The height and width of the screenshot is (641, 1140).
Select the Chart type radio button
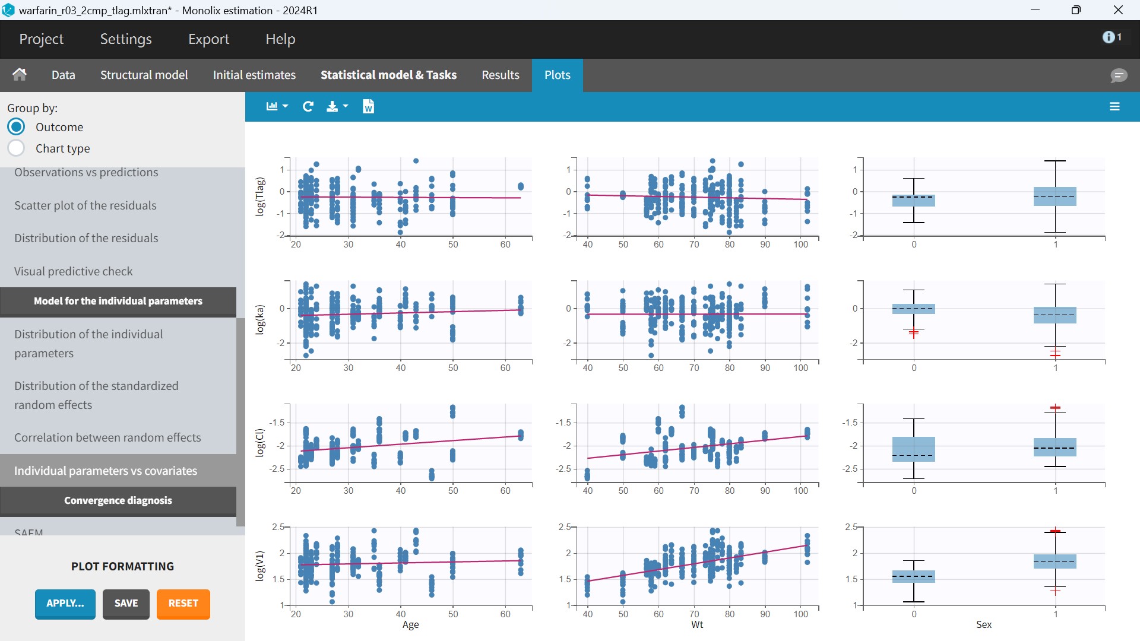pyautogui.click(x=16, y=148)
